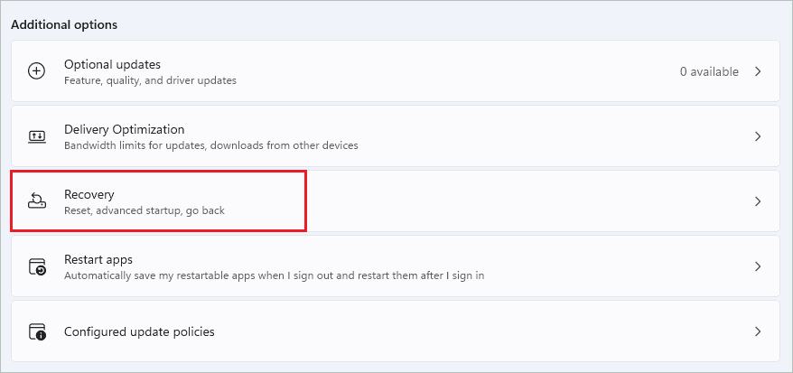
Task: Click the Recovery icon
Action: click(x=37, y=201)
